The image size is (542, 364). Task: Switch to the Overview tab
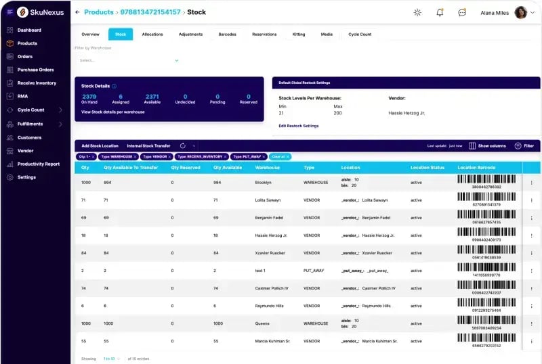(90, 35)
